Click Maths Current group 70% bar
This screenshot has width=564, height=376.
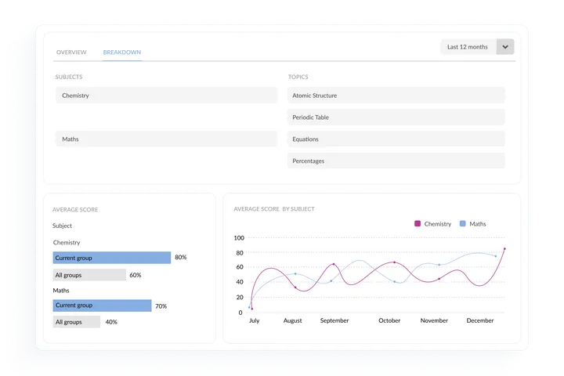pos(102,305)
